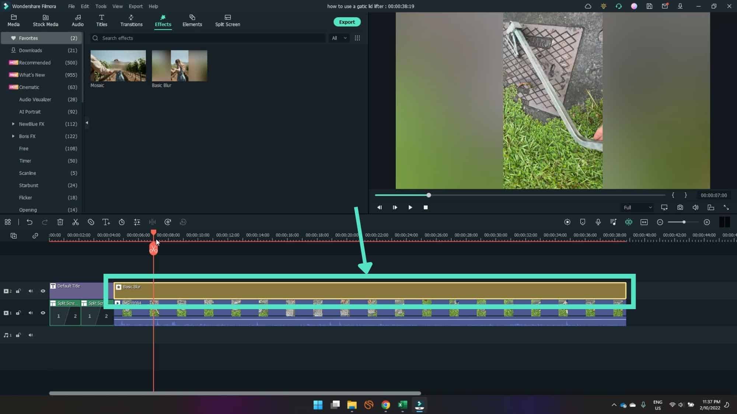Open the manage tracks icon
The width and height of the screenshot is (737, 414).
click(x=14, y=236)
